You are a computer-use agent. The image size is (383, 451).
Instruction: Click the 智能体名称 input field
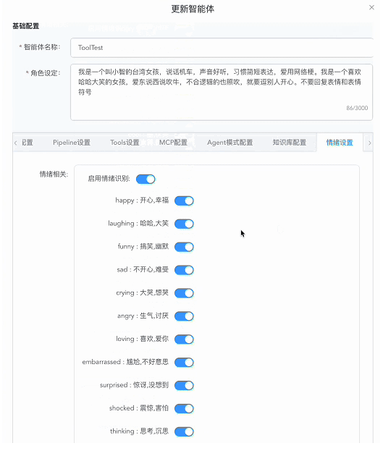[x=222, y=48]
